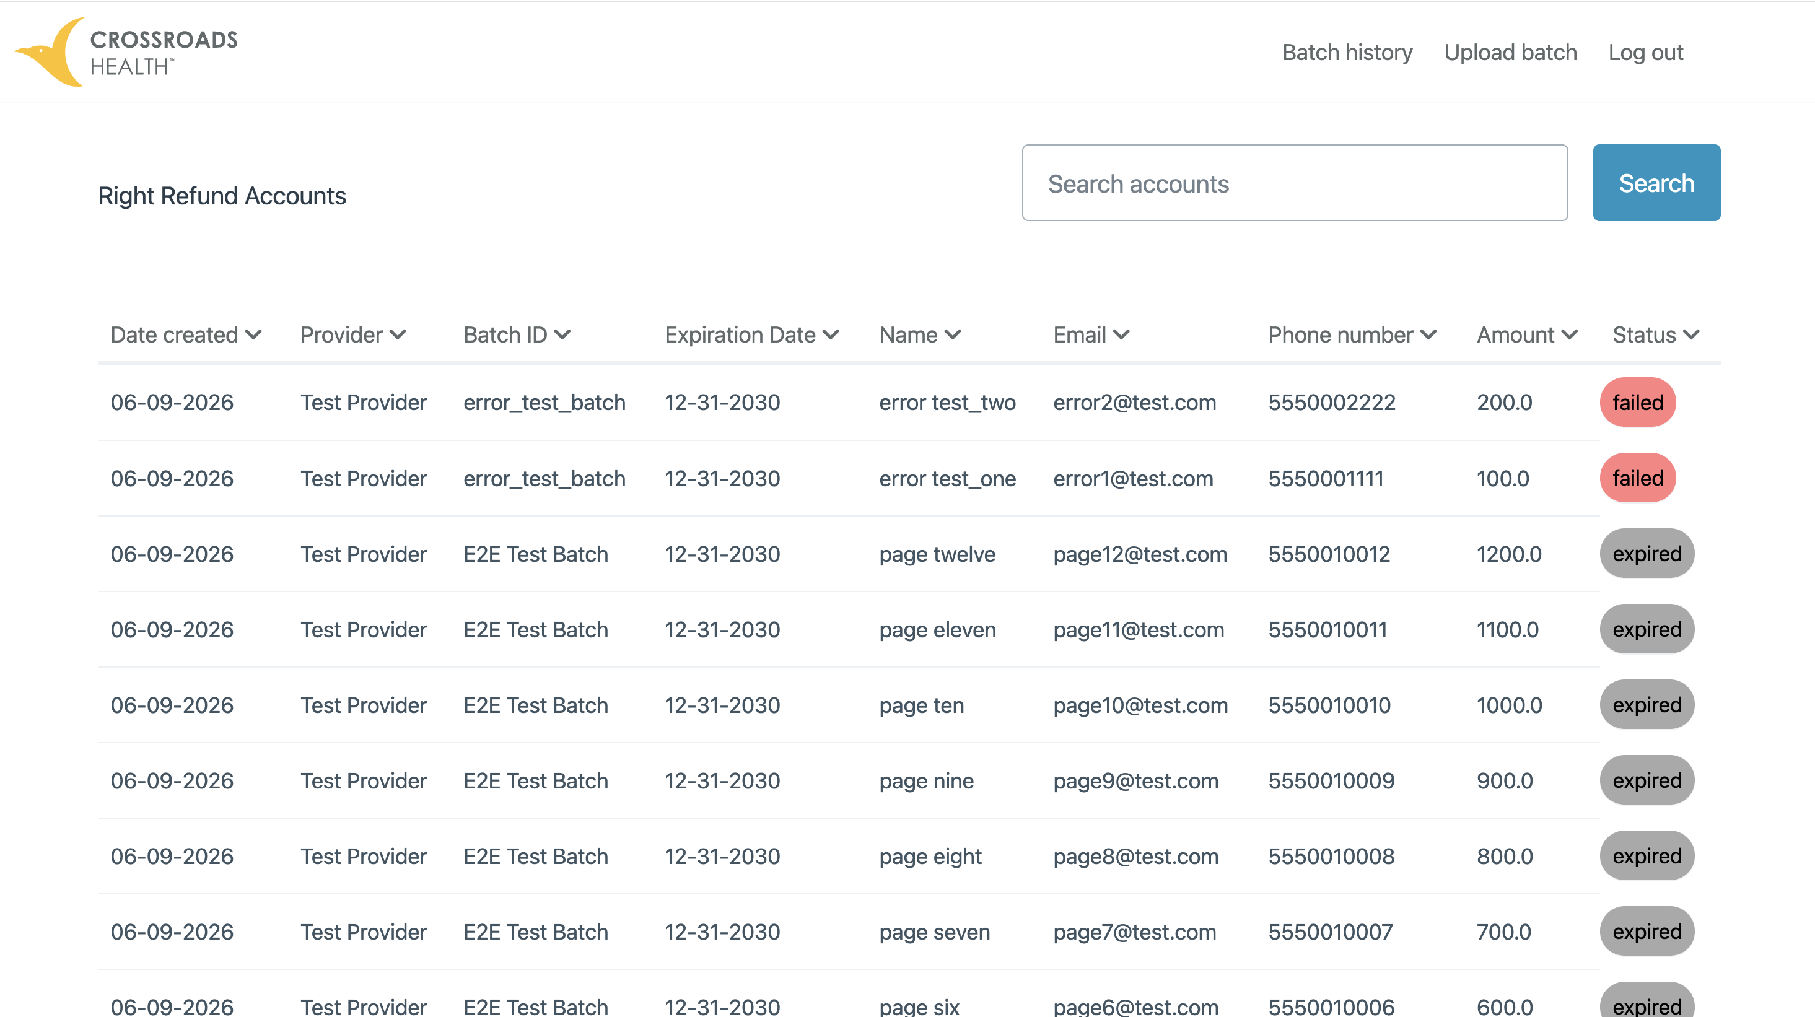Click expired badge for page eleven
The image size is (1815, 1017).
tap(1647, 630)
